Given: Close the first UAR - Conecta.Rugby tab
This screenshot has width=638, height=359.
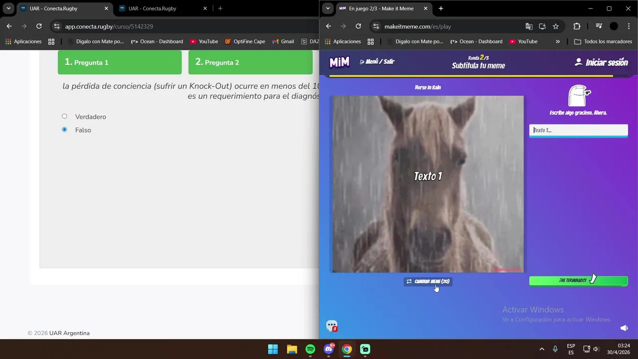Looking at the screenshot, I should pyautogui.click(x=106, y=8).
